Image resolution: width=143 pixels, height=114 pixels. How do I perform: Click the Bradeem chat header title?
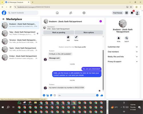pos(65,21)
